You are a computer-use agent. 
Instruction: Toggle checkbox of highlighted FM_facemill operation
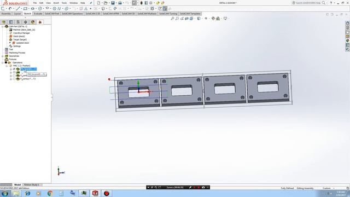(14, 69)
